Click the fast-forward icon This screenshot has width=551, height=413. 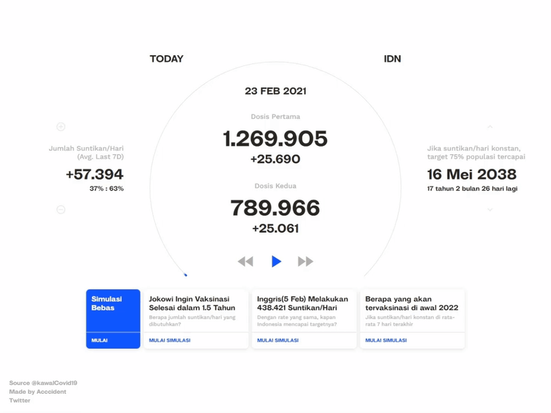(x=306, y=261)
